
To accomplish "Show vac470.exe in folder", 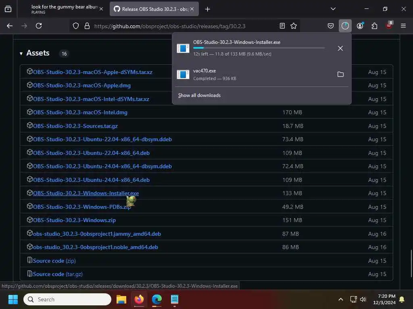I will click(x=340, y=74).
